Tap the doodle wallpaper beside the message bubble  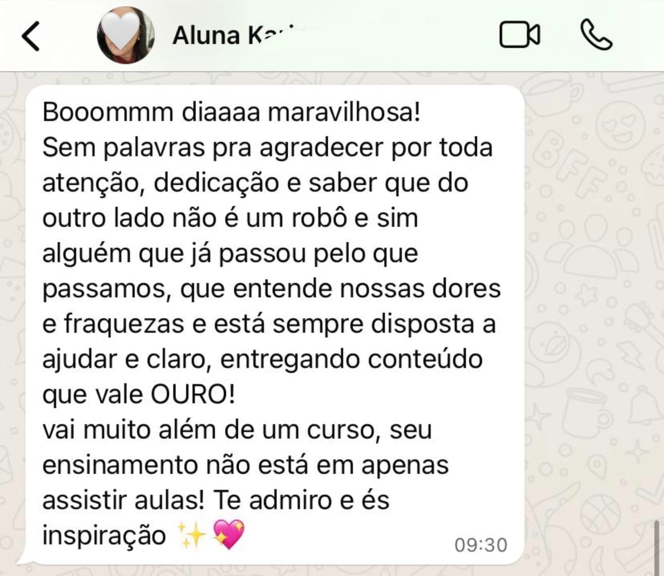[x=592, y=309]
